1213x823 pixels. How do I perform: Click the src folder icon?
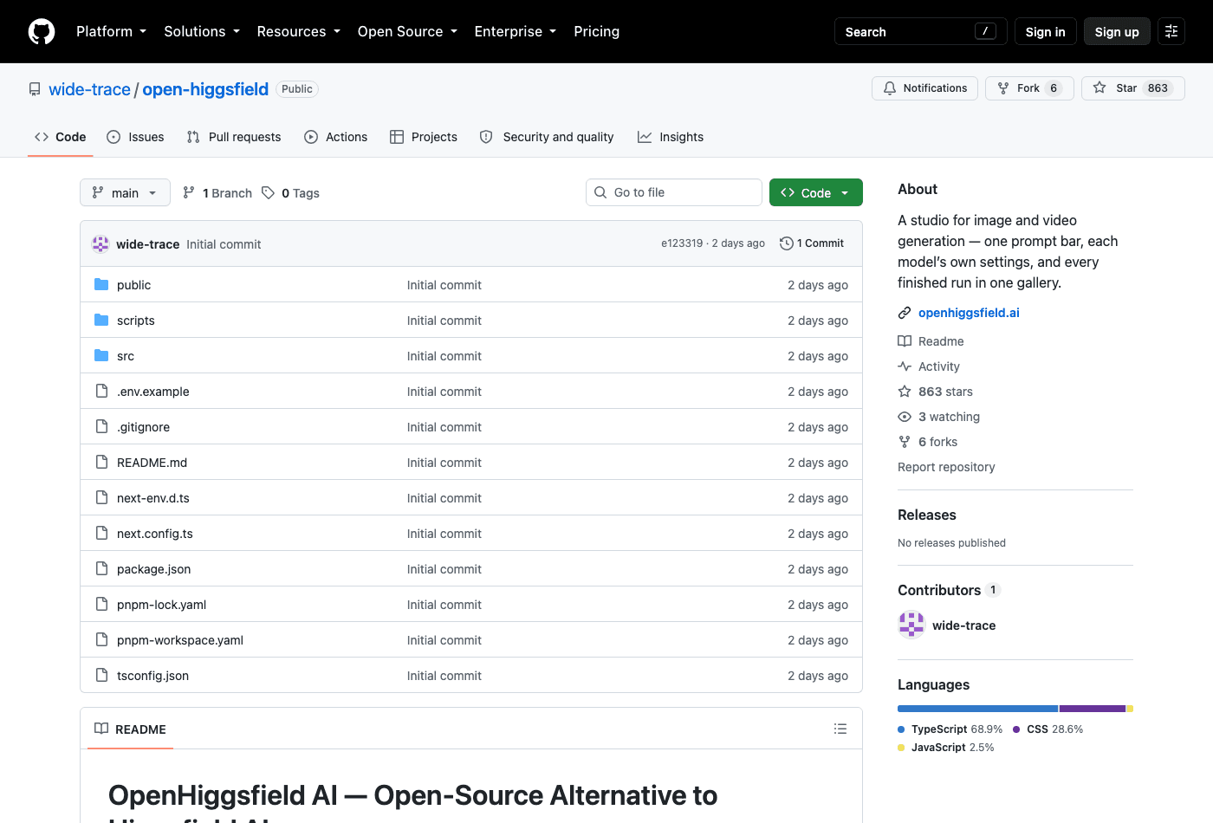[101, 355]
